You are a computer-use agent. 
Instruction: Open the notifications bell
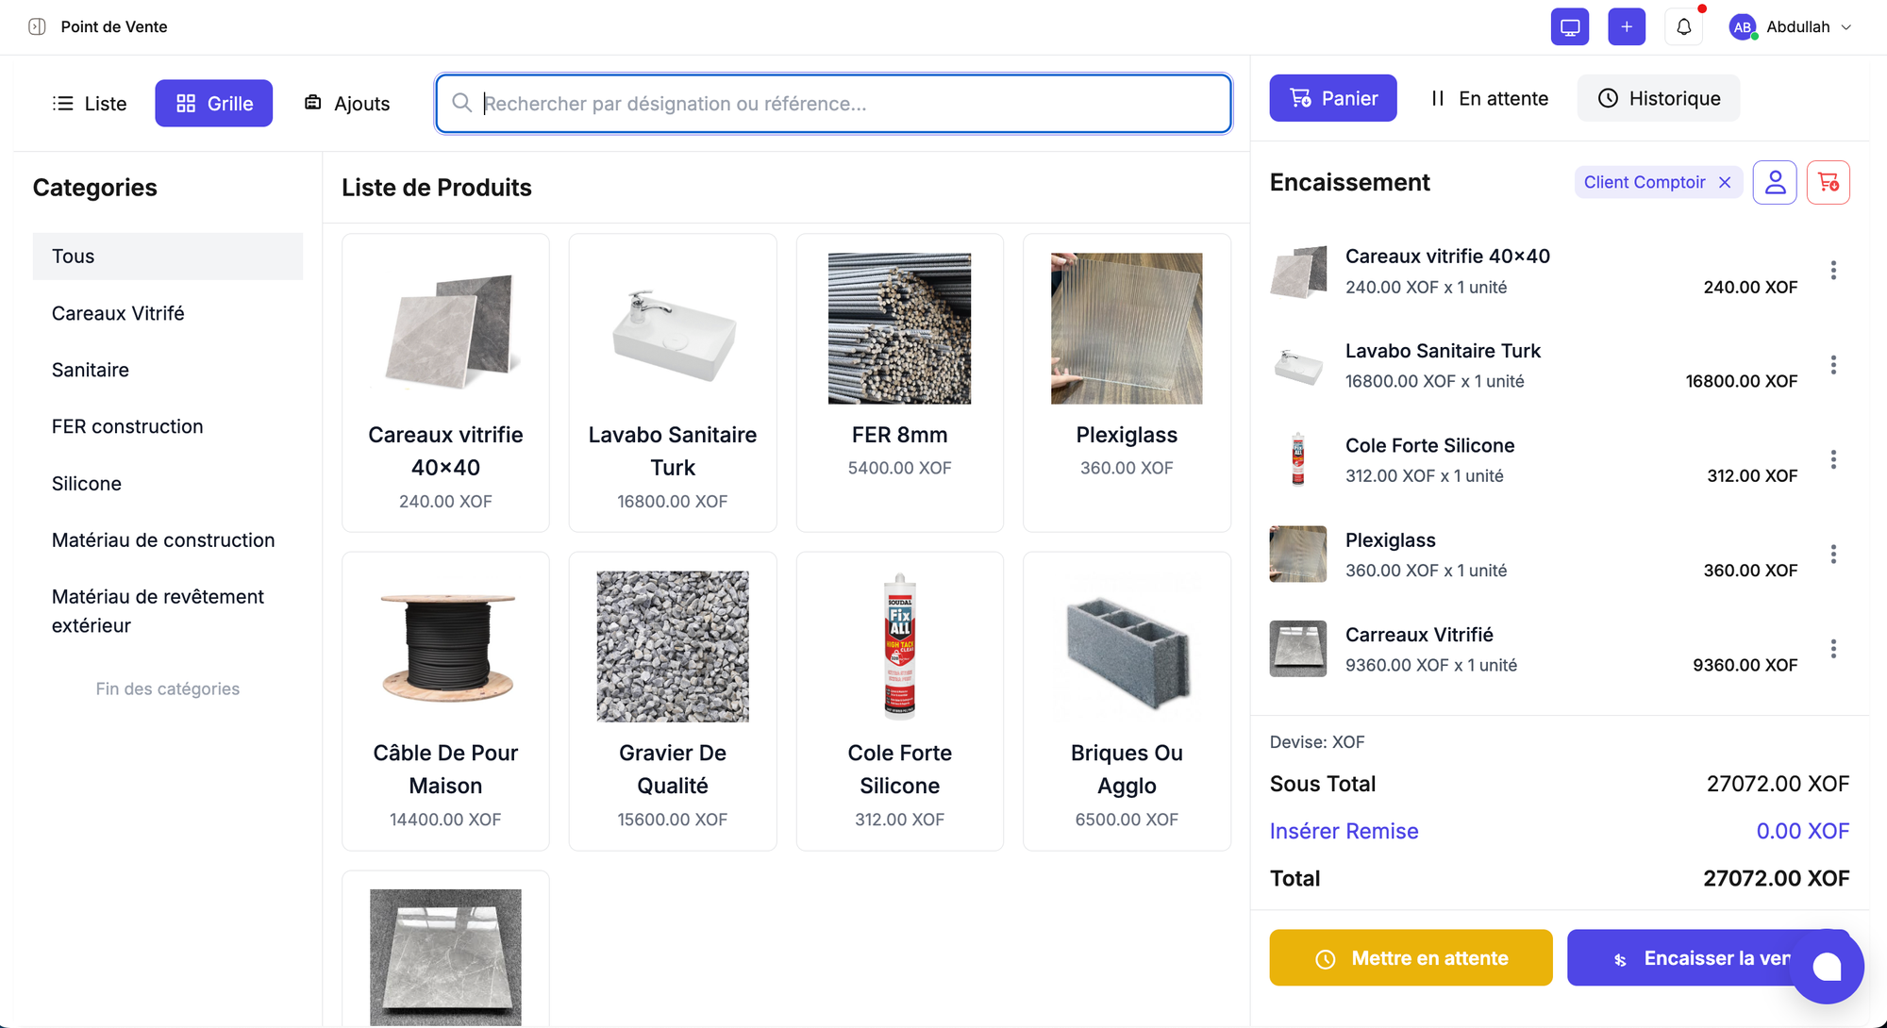(x=1684, y=26)
